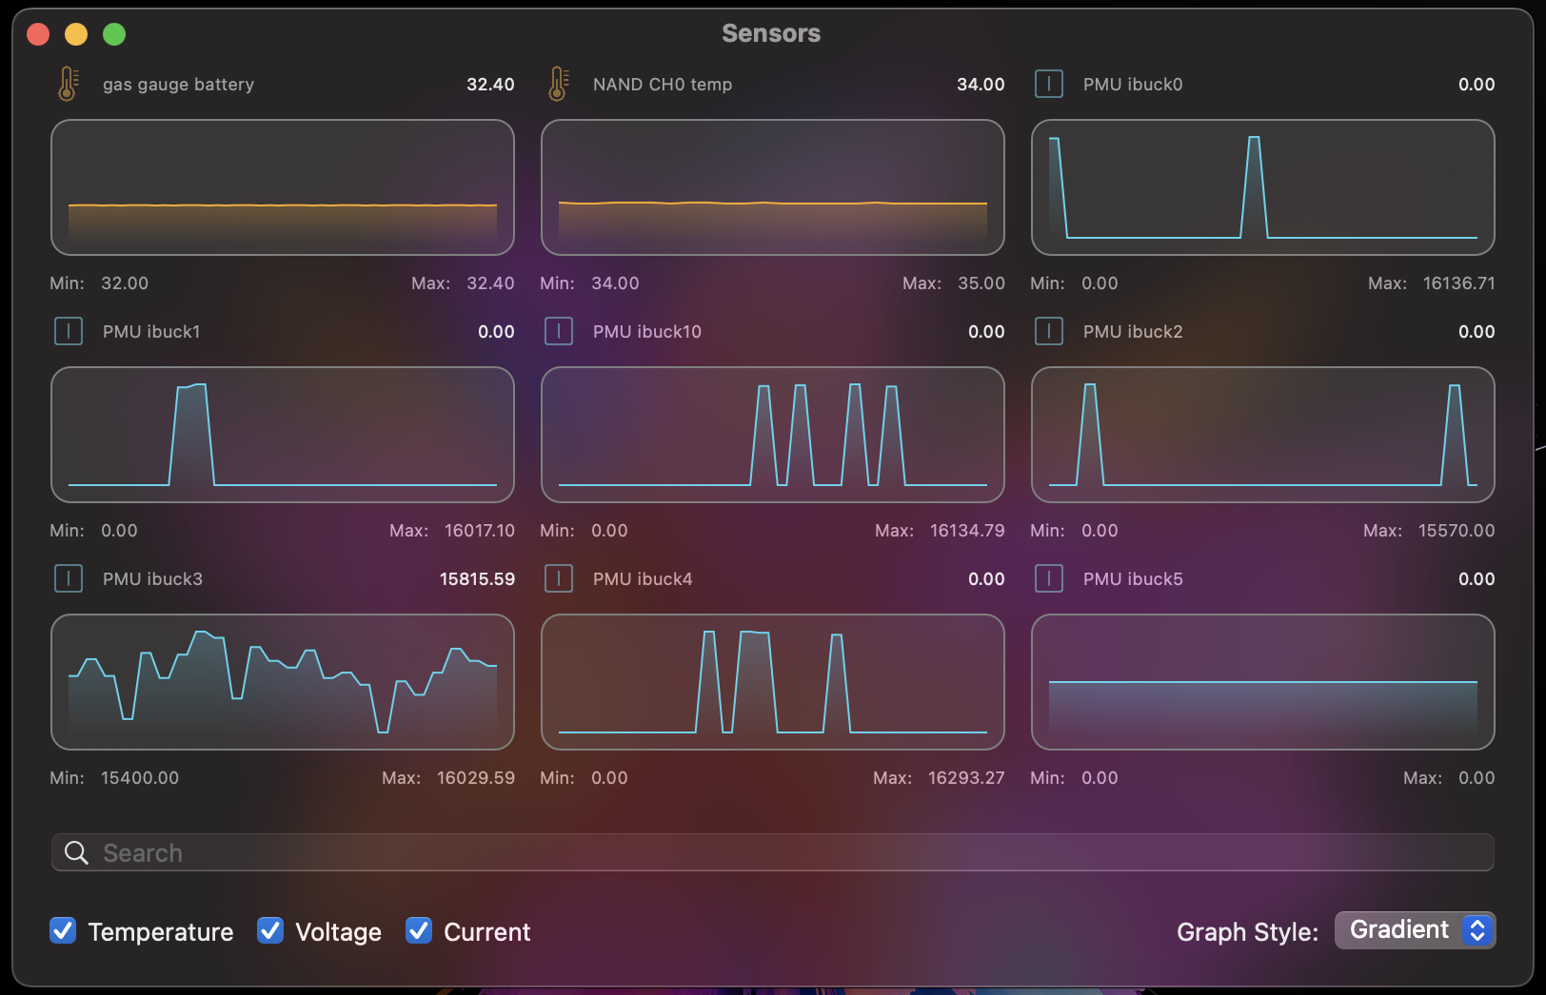Screen dimensions: 1546x995
Task: Click the Max value 16017.10
Action: coord(480,531)
